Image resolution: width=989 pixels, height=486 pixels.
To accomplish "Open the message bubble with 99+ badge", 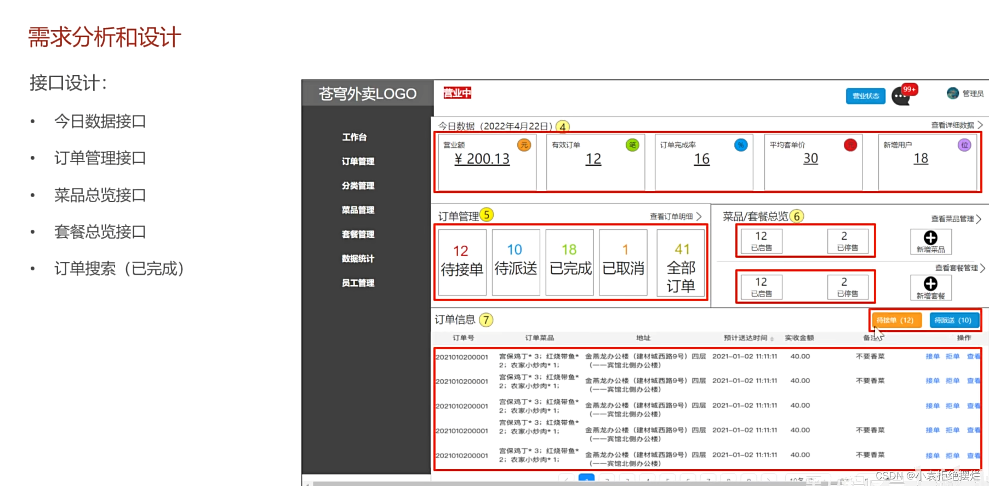I will [x=902, y=96].
